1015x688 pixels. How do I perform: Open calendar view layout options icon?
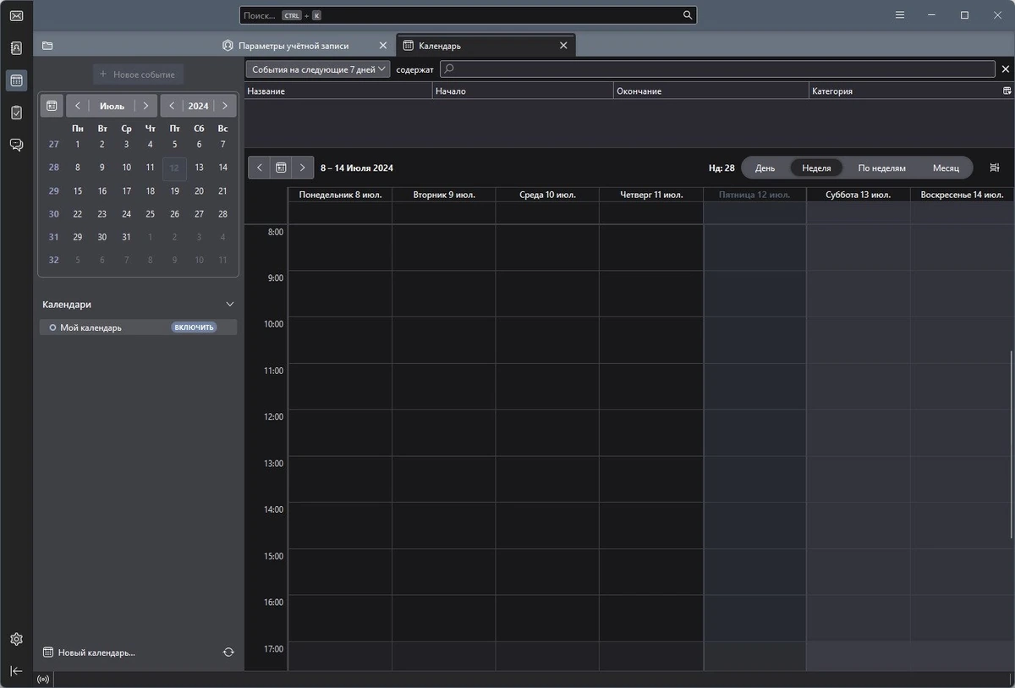pos(994,168)
